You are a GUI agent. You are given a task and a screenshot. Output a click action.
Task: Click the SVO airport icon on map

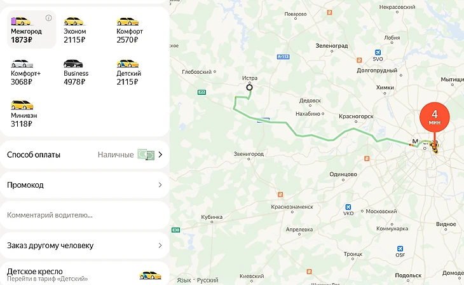click(378, 52)
